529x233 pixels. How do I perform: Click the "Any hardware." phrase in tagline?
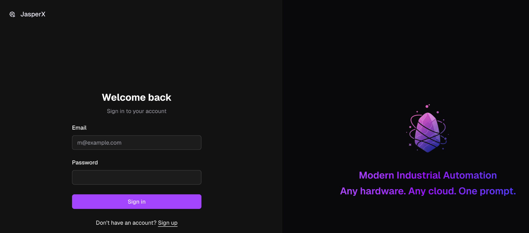[373, 191]
